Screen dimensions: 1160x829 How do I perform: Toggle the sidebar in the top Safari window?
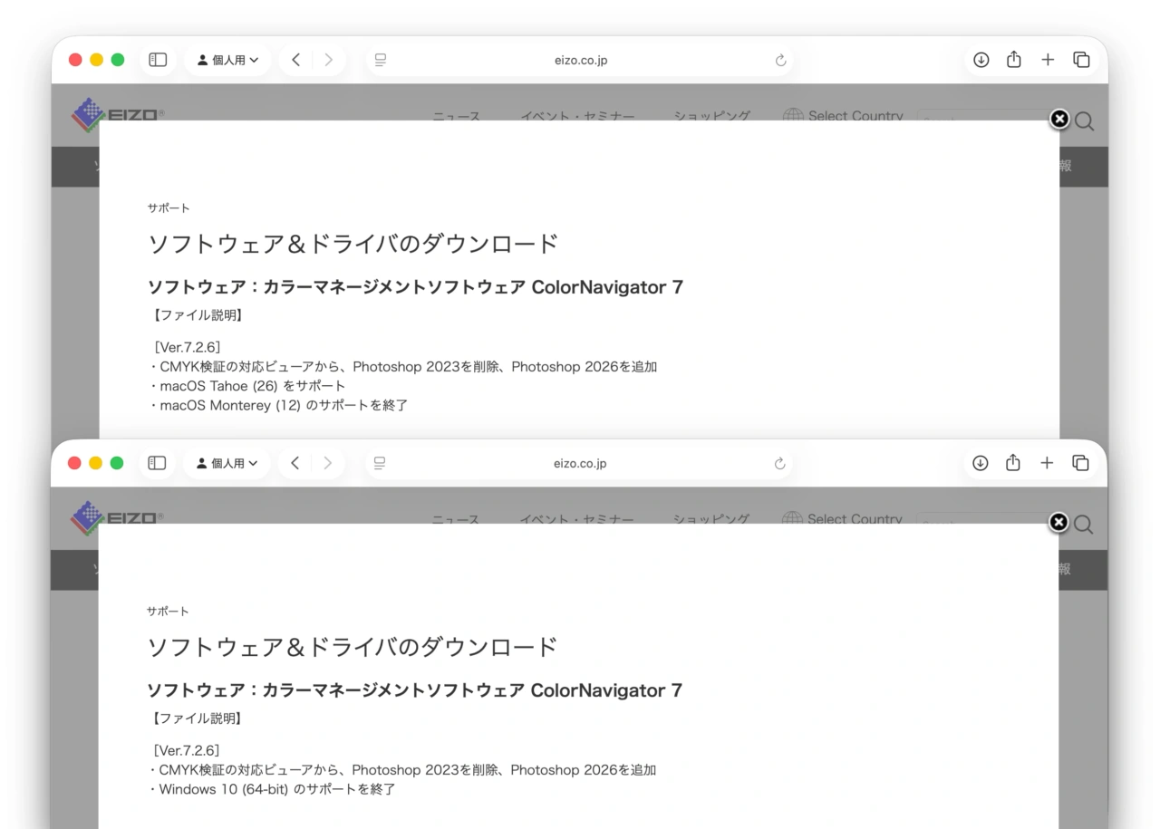coord(158,60)
